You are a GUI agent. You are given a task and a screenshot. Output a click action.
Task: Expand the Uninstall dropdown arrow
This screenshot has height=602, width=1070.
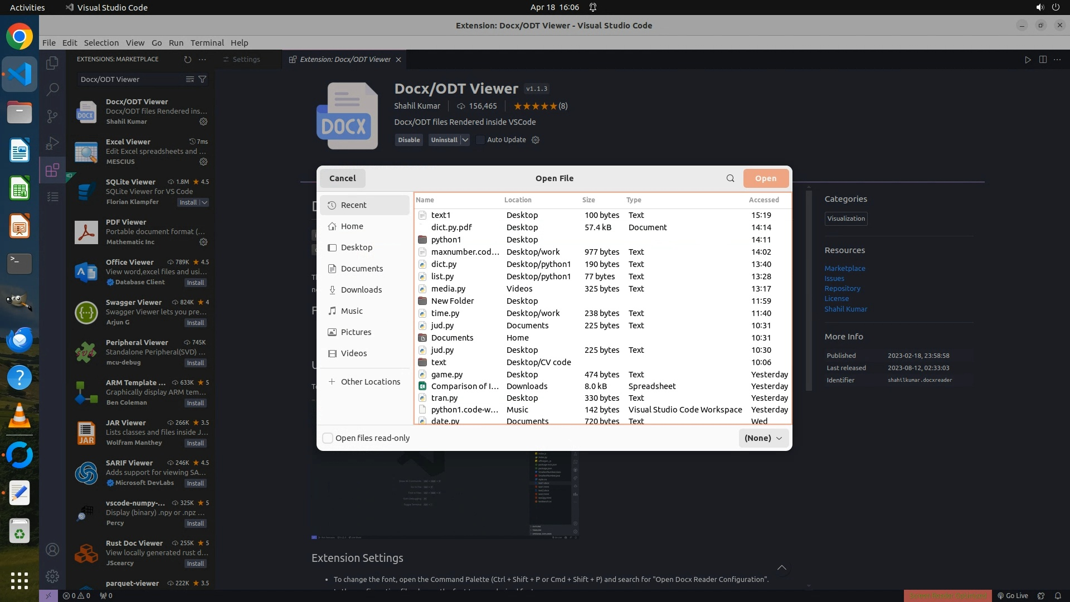pyautogui.click(x=465, y=140)
